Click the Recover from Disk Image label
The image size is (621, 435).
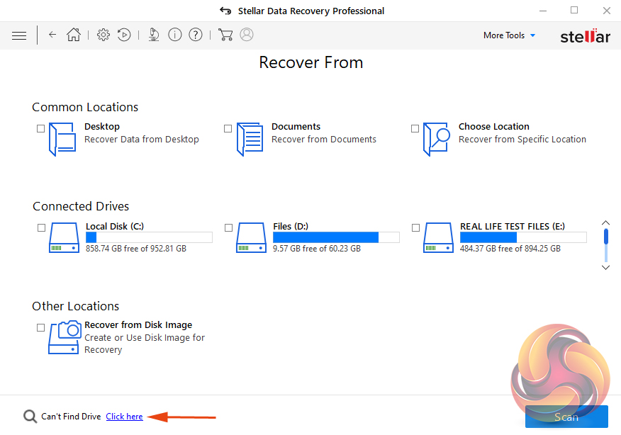[138, 325]
